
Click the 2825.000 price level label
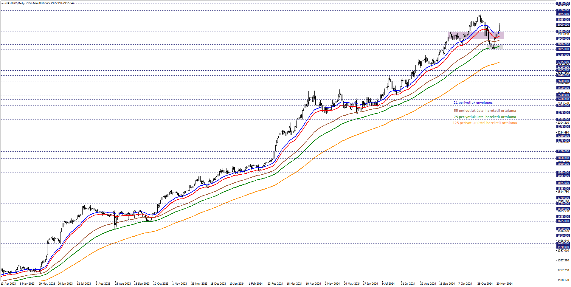pyautogui.click(x=563, y=49)
